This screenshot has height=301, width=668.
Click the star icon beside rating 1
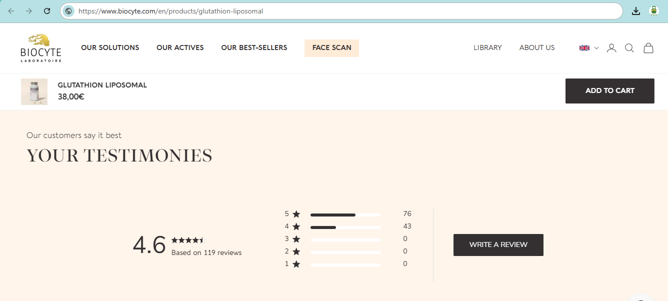[x=296, y=264]
